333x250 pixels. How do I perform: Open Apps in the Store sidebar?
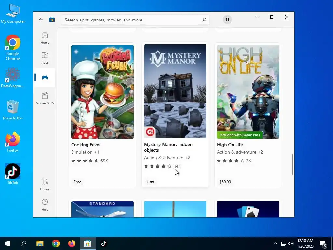pyautogui.click(x=45, y=58)
